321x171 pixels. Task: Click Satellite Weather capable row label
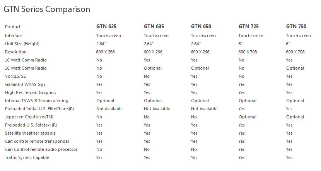pyautogui.click(x=30, y=133)
